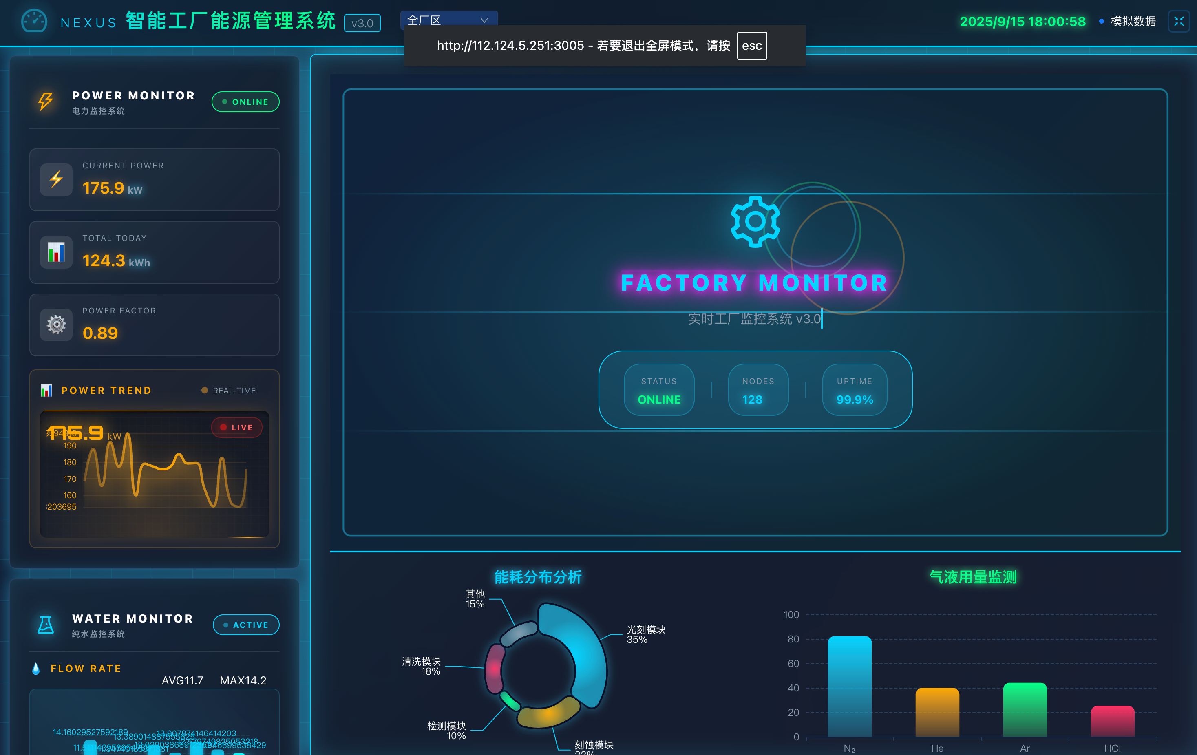Select the UPTIME 99.9% stat card
1197x755 pixels.
[855, 390]
